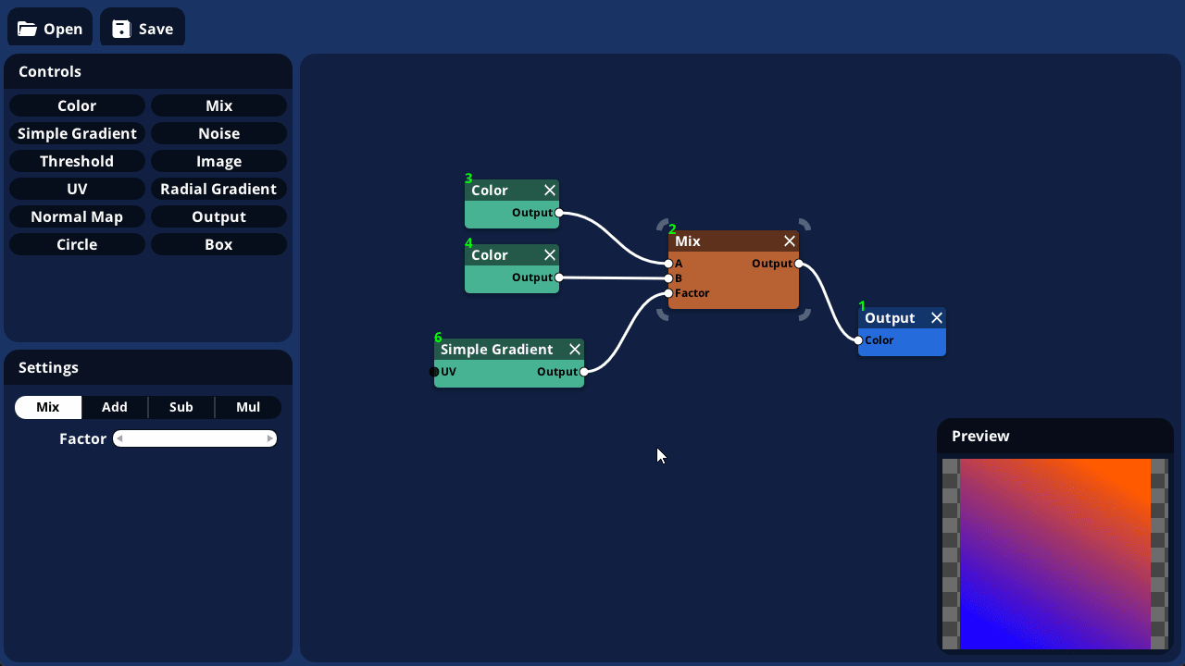Add a Normal Map node
This screenshot has height=666, width=1185.
(x=77, y=216)
